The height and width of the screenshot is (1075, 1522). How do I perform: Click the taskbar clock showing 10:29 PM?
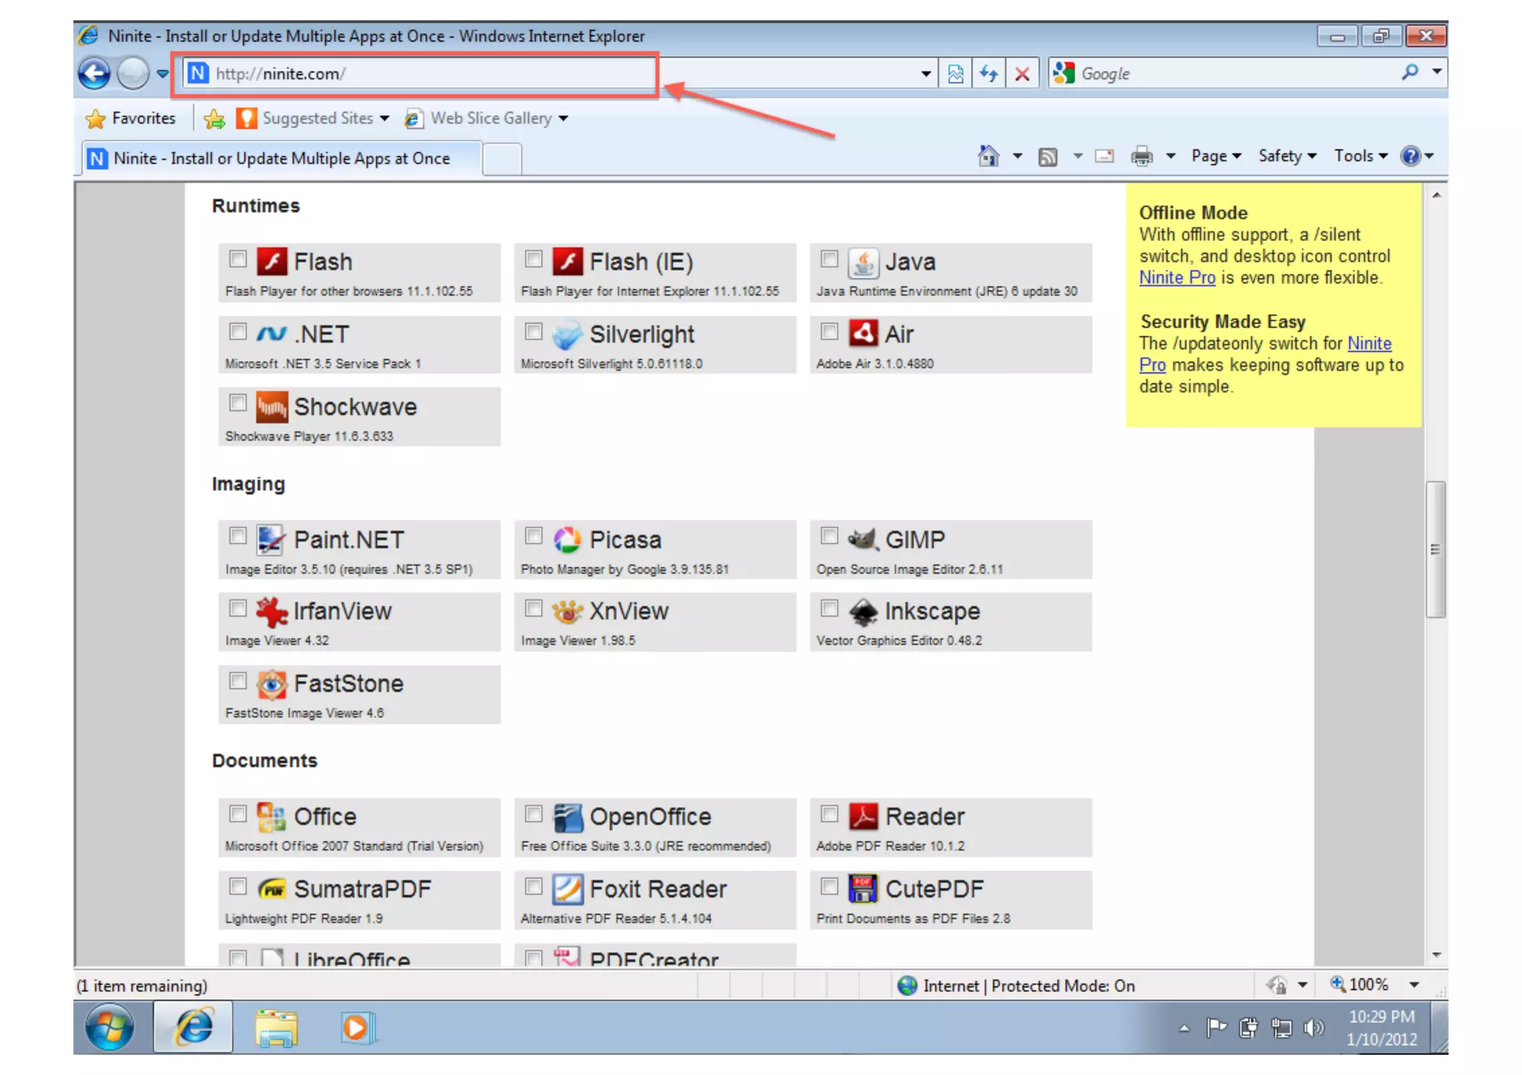(1382, 1027)
